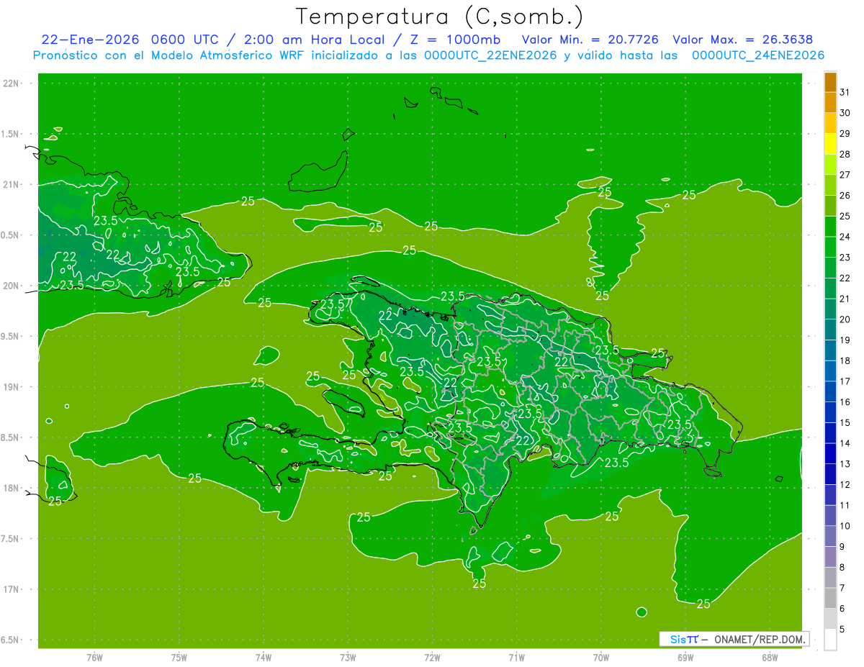Image resolution: width=864 pixels, height=667 pixels.
Task: Click the colorbar label '20'
Action: point(845,319)
